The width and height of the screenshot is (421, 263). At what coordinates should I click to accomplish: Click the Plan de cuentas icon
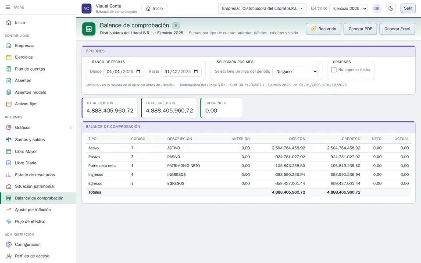(9, 69)
